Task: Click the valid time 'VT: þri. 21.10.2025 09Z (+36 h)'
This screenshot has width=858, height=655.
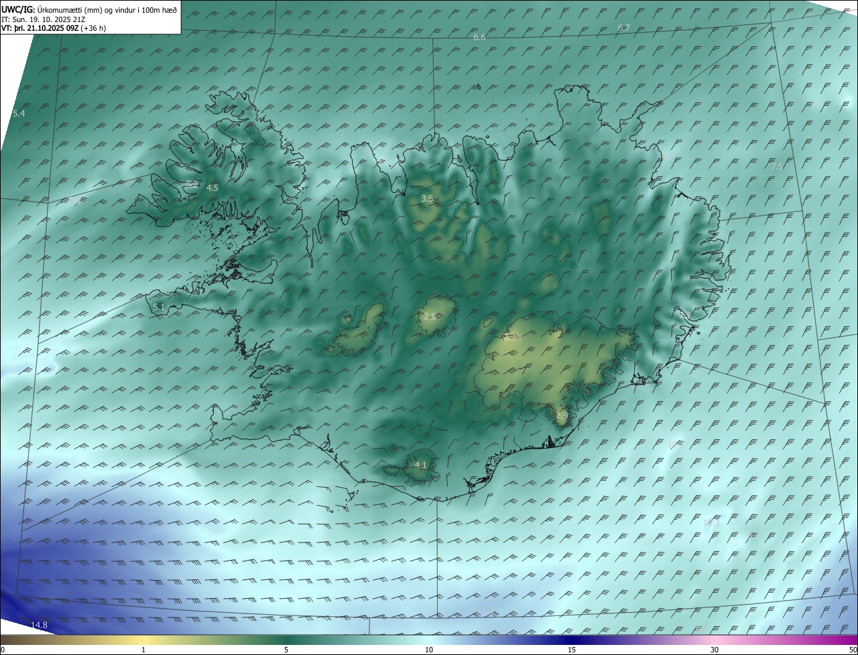Action: coord(54,28)
